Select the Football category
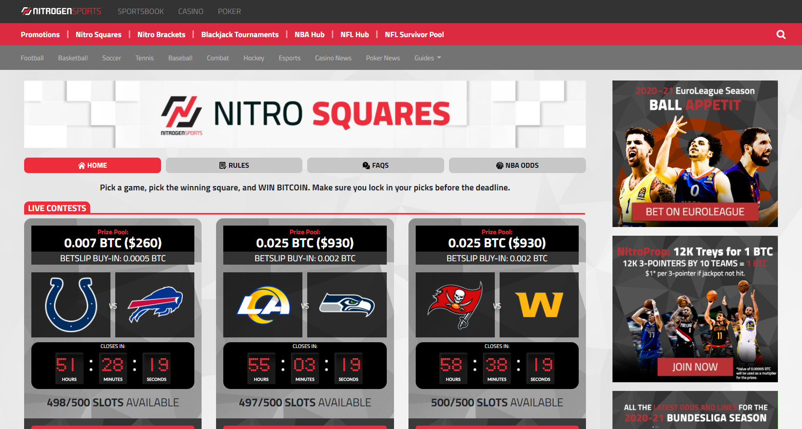 (32, 58)
